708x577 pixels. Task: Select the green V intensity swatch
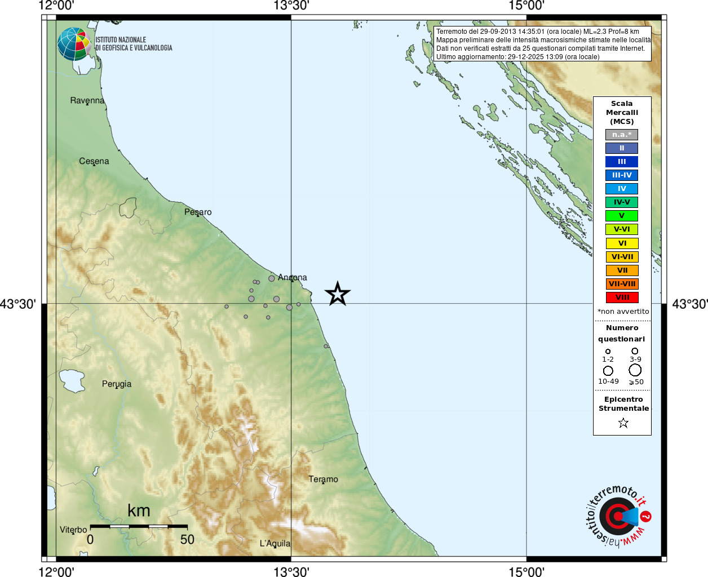[622, 216]
